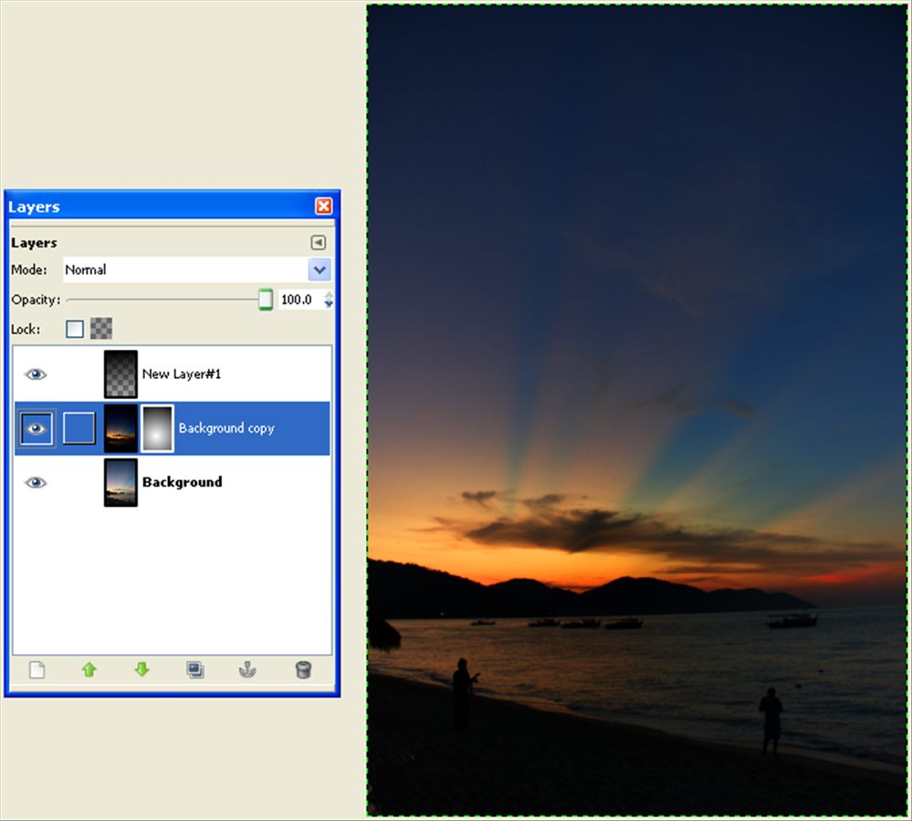Close the Layers dialog window
912x821 pixels.
[x=323, y=206]
